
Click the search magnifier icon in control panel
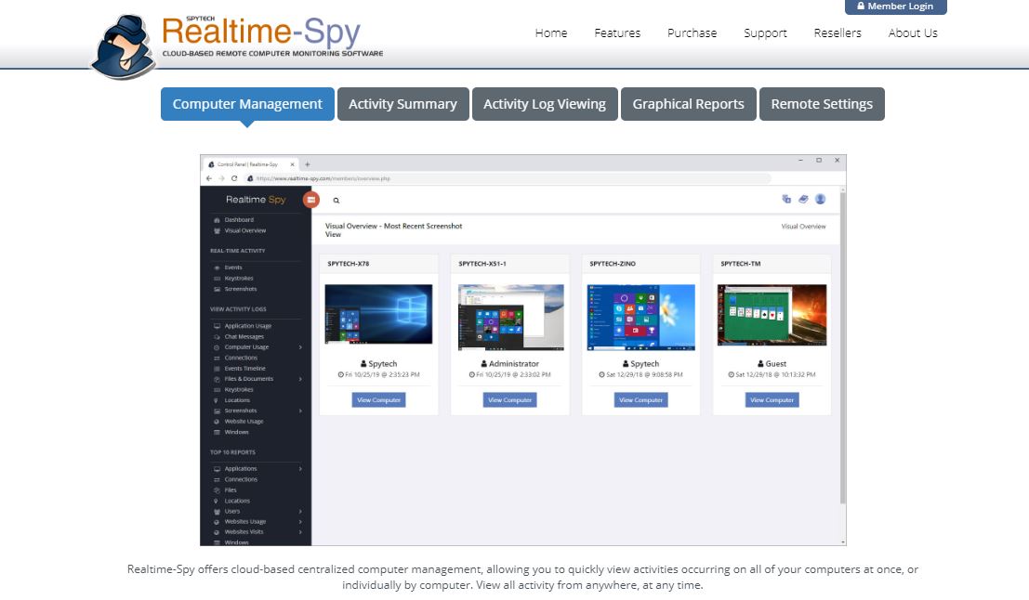pos(336,201)
